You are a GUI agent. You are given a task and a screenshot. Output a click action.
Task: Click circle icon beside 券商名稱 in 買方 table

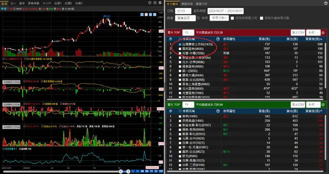coord(180,39)
